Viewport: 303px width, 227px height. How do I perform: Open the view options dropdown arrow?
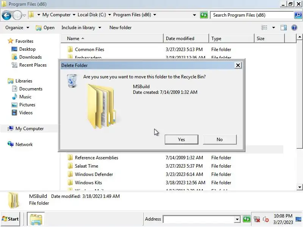pyautogui.click(x=273, y=28)
